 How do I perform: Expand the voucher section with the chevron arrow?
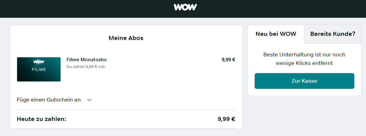89,100
